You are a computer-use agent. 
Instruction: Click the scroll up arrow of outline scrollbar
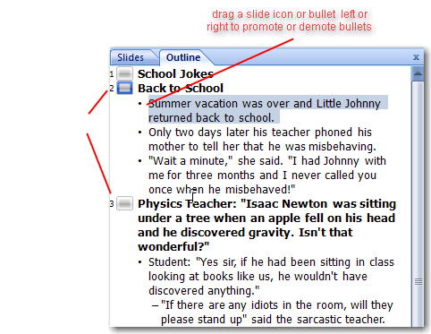click(x=418, y=73)
